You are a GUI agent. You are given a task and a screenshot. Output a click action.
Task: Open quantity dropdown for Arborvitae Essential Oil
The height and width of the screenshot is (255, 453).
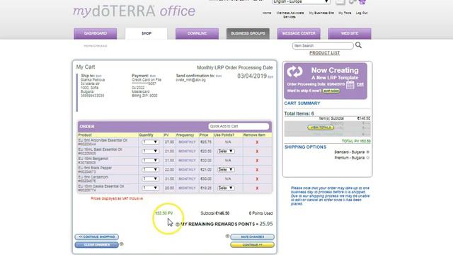[x=150, y=142]
